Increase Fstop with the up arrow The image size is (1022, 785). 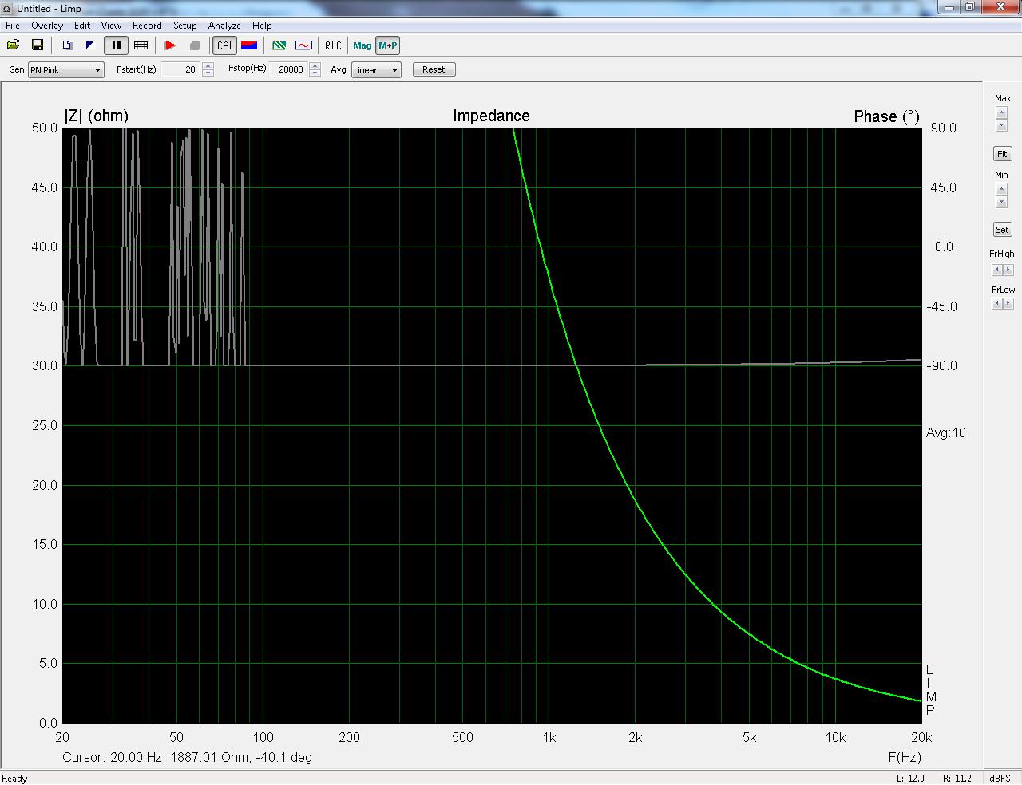click(x=315, y=66)
